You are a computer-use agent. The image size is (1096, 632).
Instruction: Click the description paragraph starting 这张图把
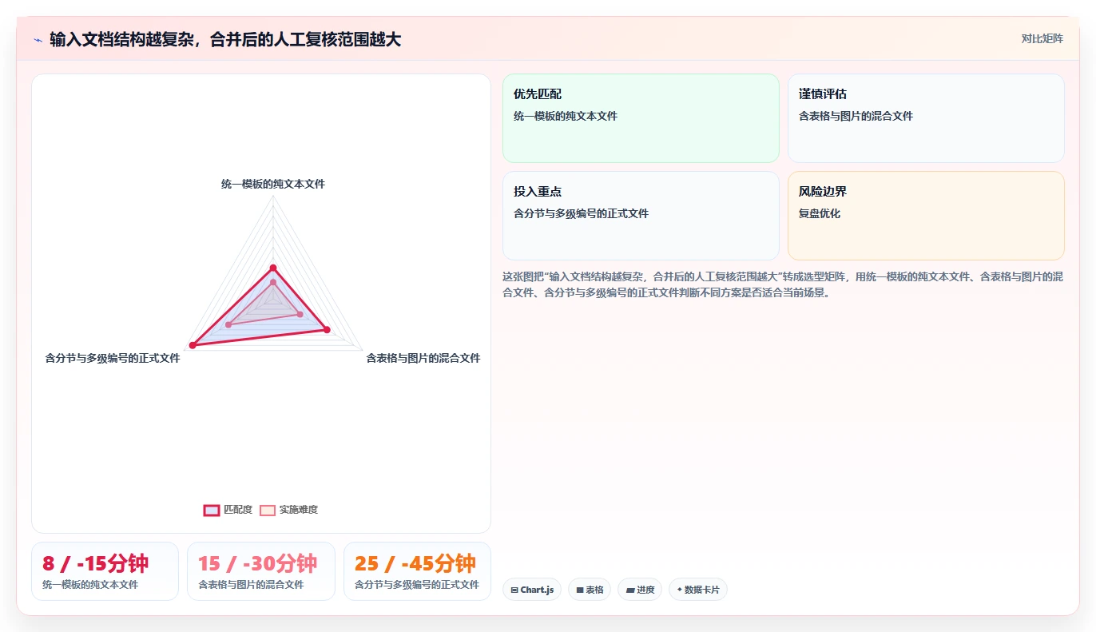click(x=783, y=284)
